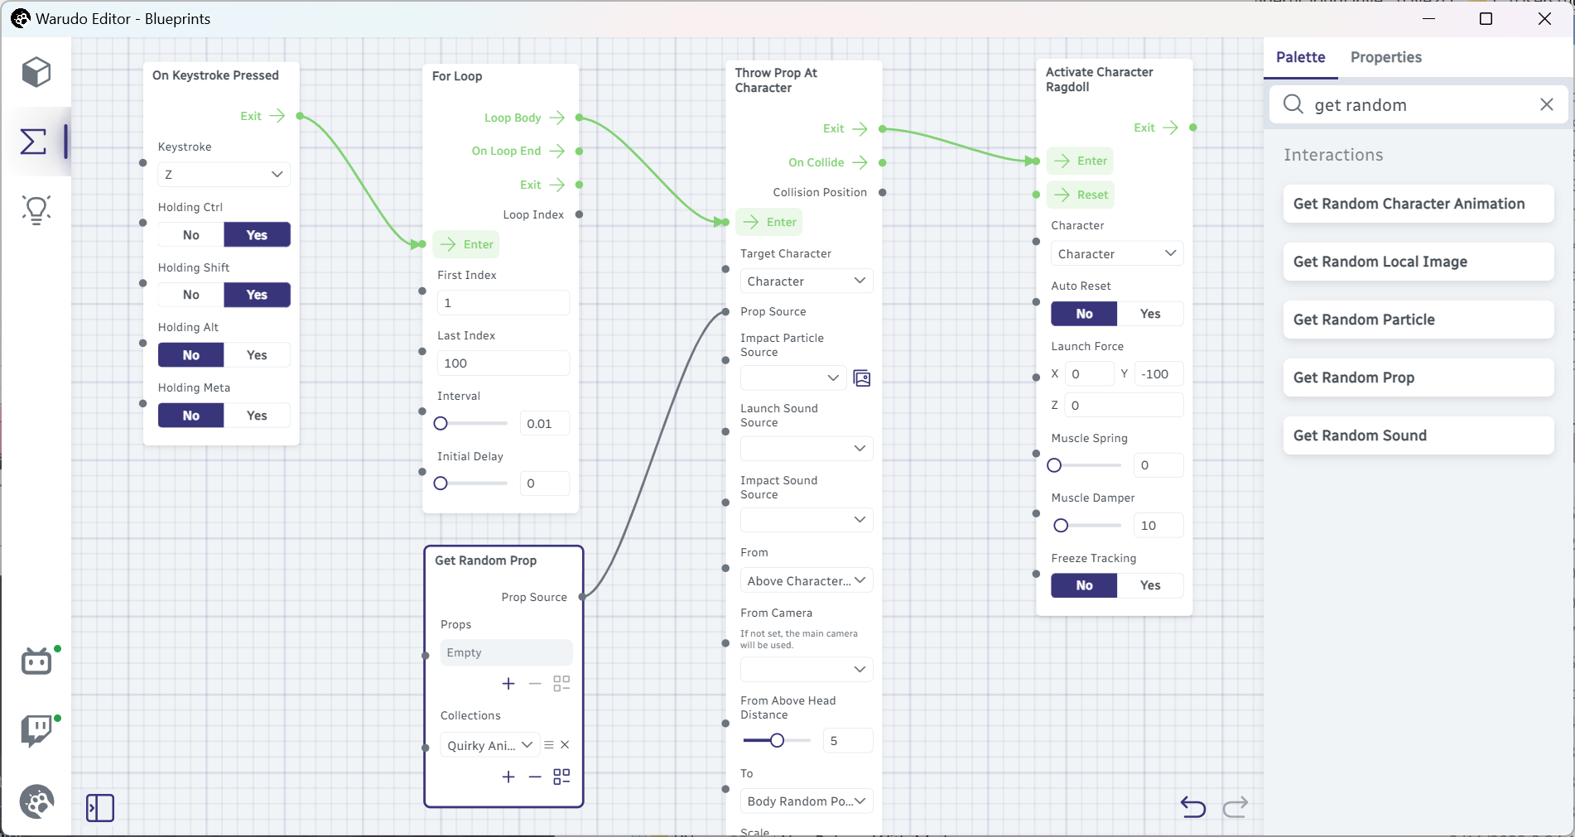Set Holding Shift to No
This screenshot has width=1575, height=837.
191,295
